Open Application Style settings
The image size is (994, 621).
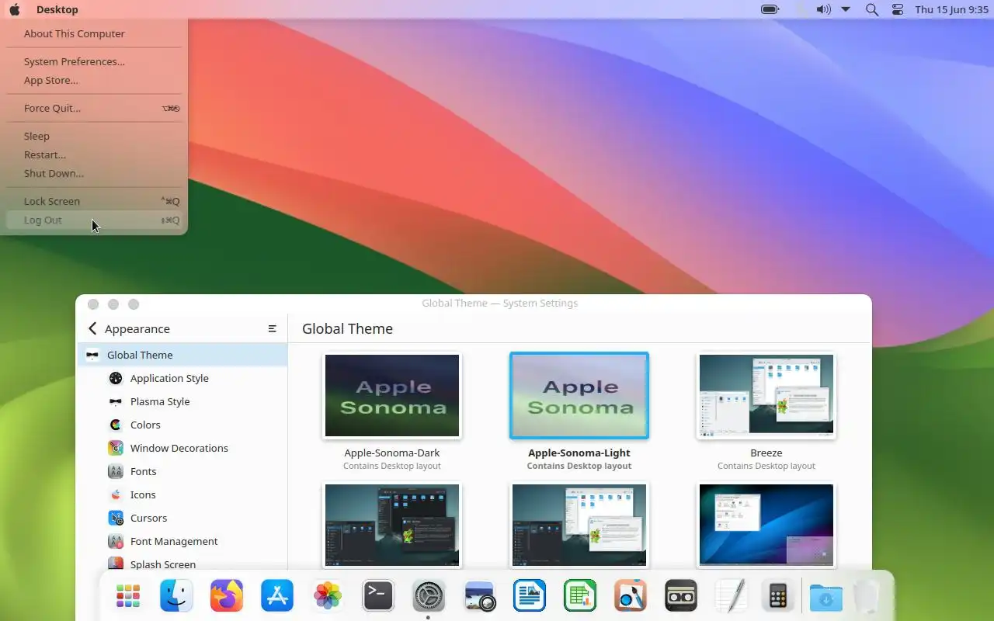tap(182, 378)
